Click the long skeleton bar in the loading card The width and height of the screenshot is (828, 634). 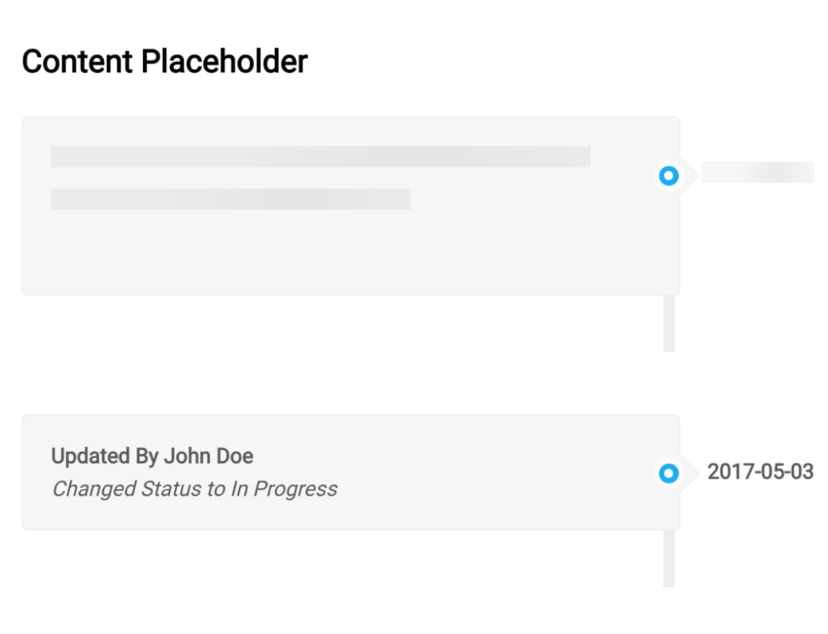[x=320, y=157]
